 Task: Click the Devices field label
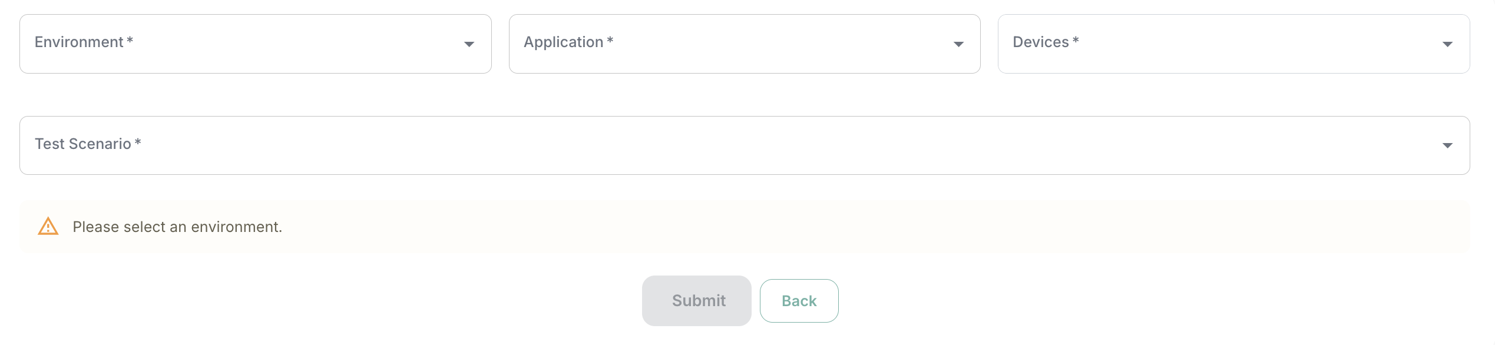pos(1041,42)
